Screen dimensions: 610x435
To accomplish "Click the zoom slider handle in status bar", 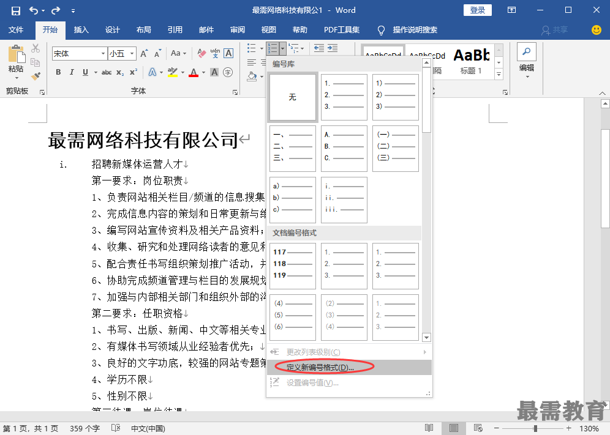I will (536, 428).
